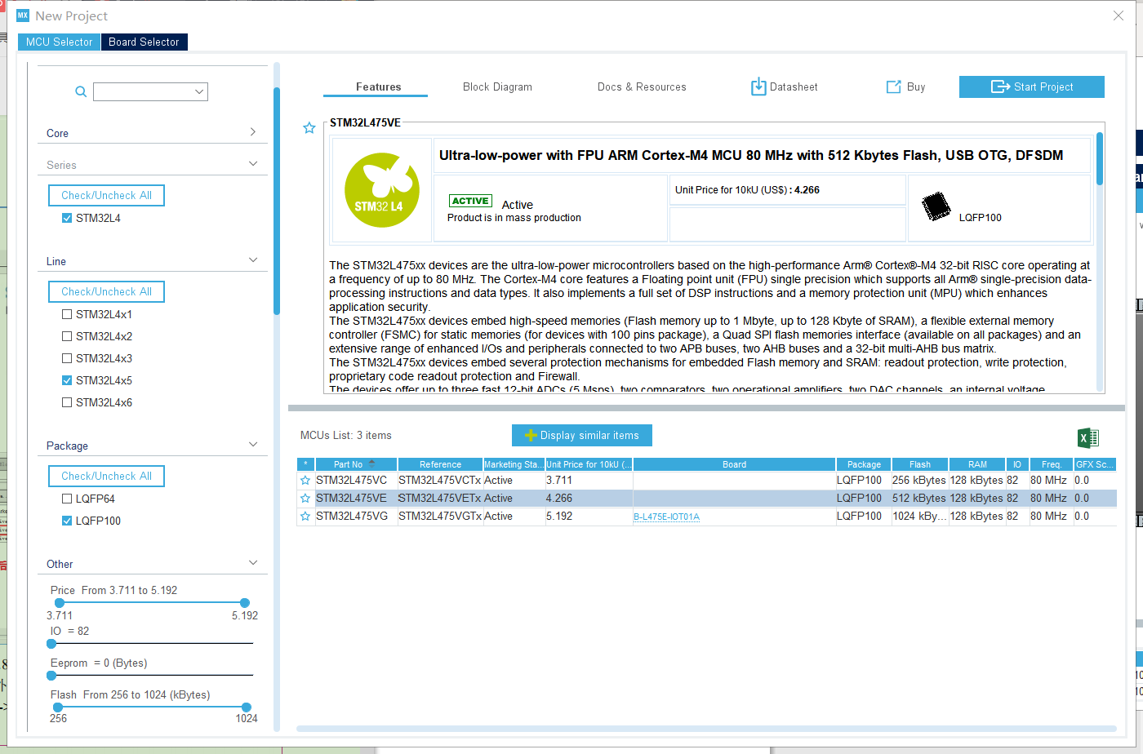
Task: Expand the Core filter section
Action: pyautogui.click(x=253, y=132)
